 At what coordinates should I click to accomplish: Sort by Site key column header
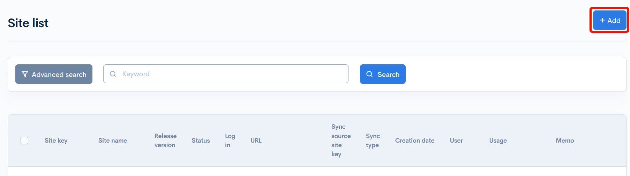click(x=56, y=141)
